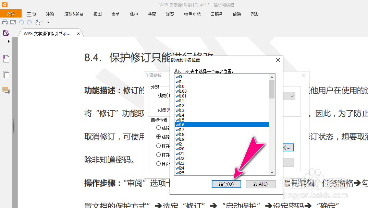Open the 特色功能 tab
This screenshot has height=208, width=368.
click(x=193, y=14)
